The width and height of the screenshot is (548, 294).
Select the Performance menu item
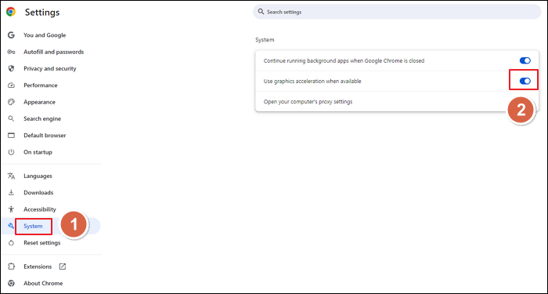(41, 85)
